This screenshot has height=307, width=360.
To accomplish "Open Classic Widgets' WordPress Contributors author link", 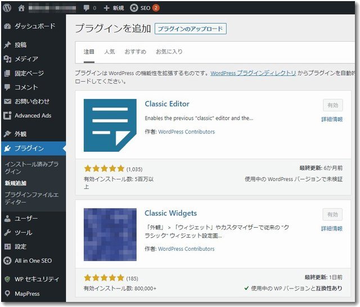I will pyautogui.click(x=186, y=249).
